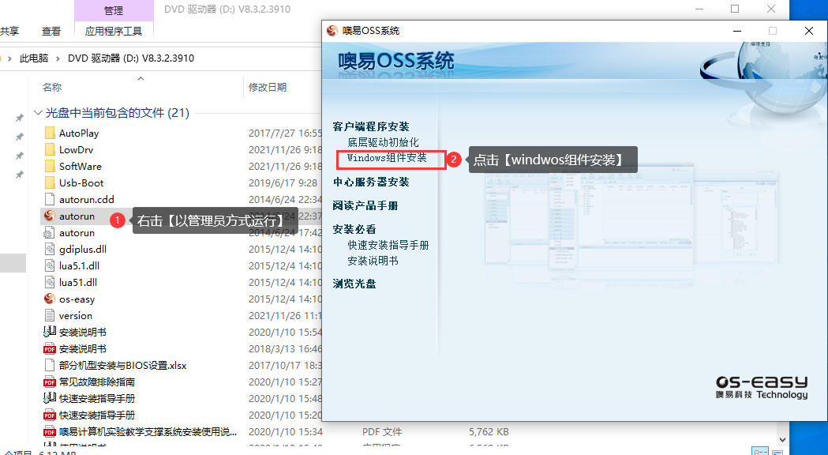Select the Usb-Boot folder icon
The width and height of the screenshot is (828, 455).
tap(49, 182)
